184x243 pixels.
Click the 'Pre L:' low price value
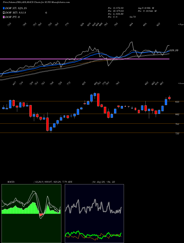(x=116, y=14)
